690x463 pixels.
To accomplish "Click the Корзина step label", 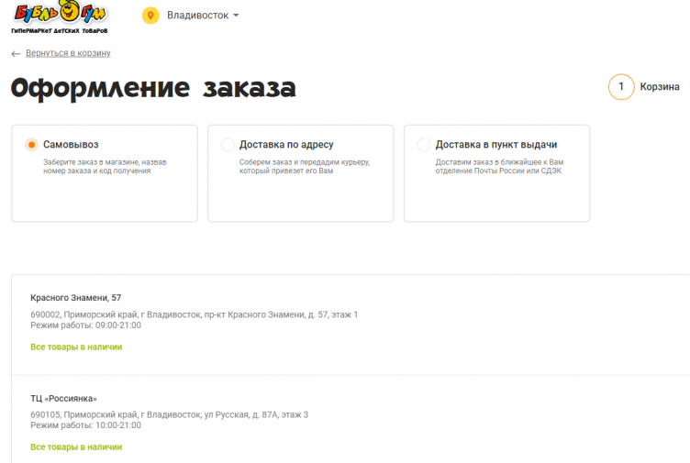I will [x=660, y=86].
